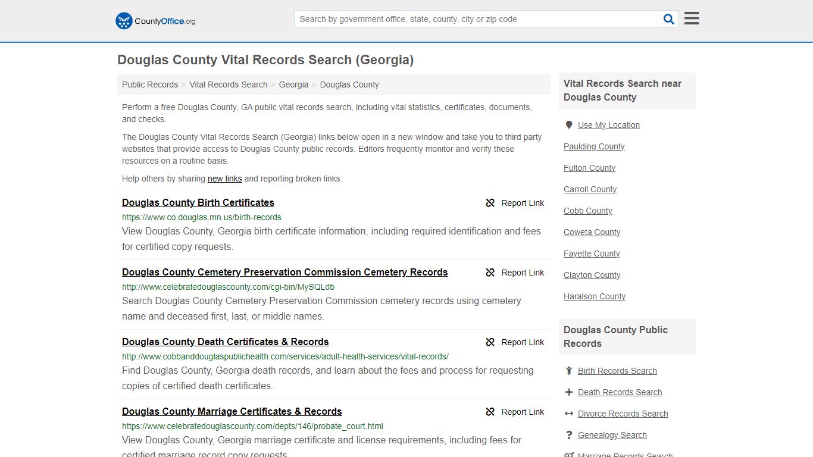This screenshot has width=813, height=457.
Task: Go to Public Records breadcrumb
Action: (150, 84)
